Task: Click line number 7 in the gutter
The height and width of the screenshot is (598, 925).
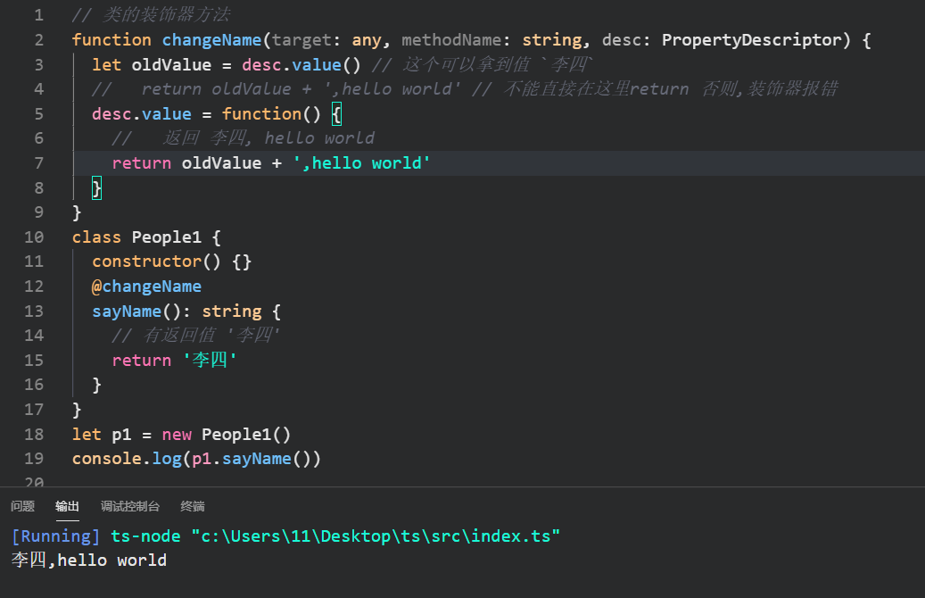Action: pos(38,163)
